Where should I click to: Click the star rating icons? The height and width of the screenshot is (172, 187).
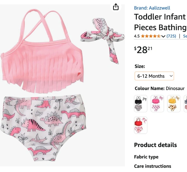tap(150, 36)
